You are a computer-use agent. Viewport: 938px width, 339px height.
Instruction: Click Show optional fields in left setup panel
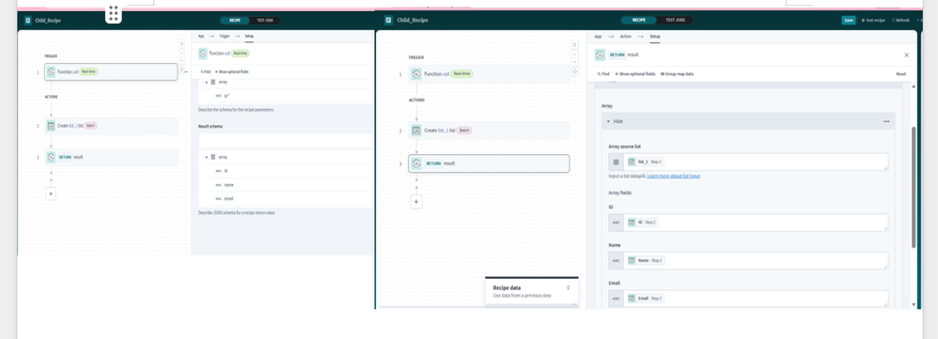point(231,71)
